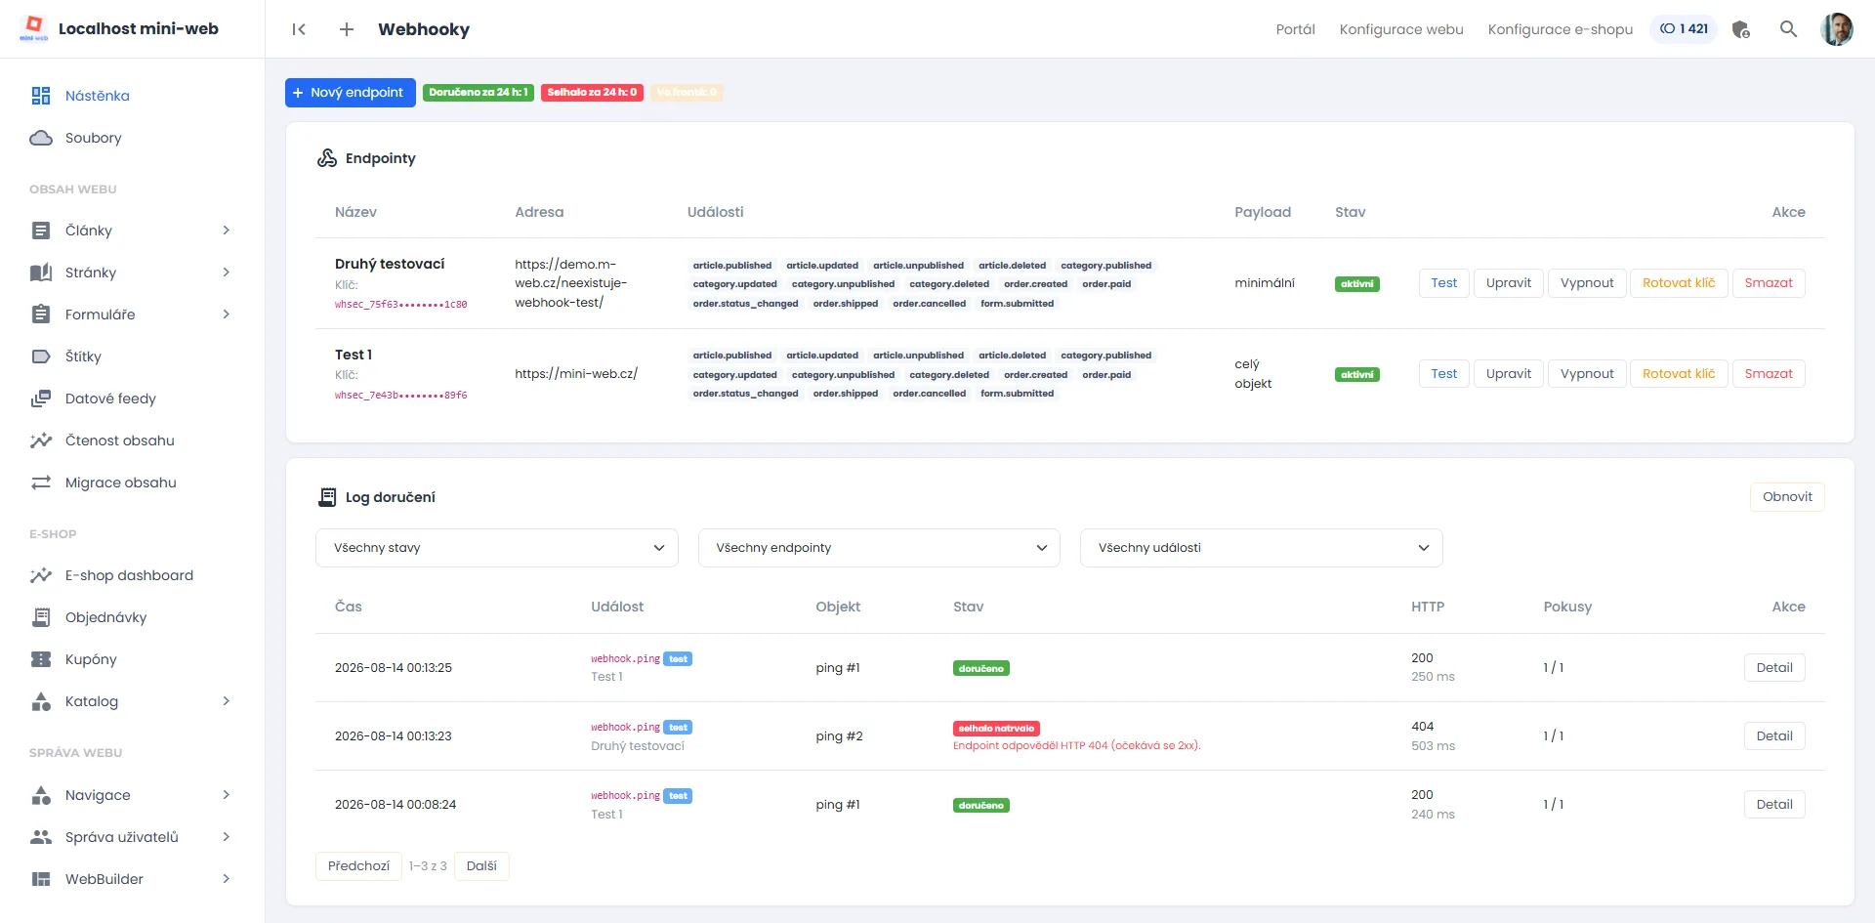Image resolution: width=1875 pixels, height=923 pixels.
Task: Click the Nástěnka dashboard icon
Action: click(x=41, y=96)
